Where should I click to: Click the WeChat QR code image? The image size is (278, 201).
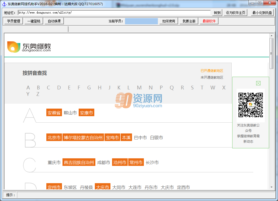coord(251,105)
